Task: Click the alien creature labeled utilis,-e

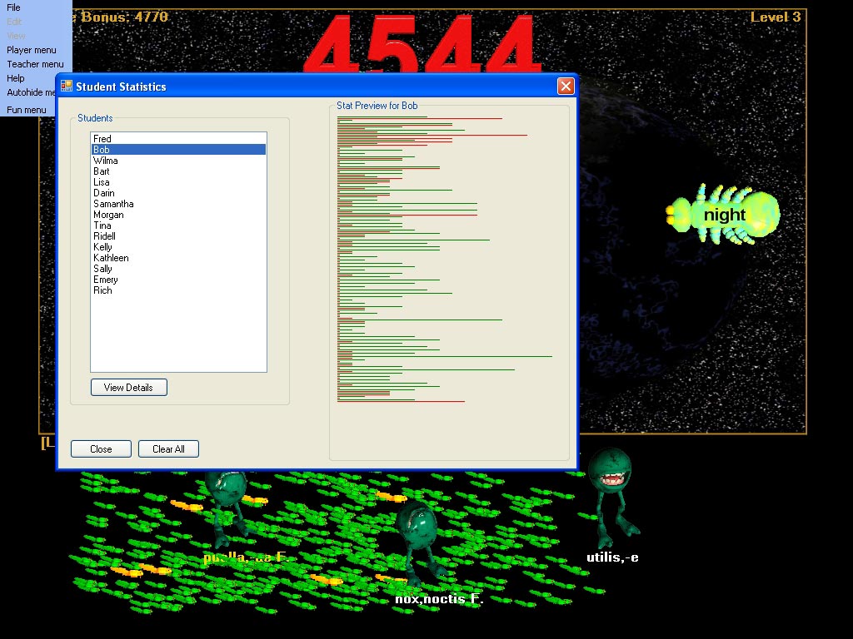Action: pos(611,491)
